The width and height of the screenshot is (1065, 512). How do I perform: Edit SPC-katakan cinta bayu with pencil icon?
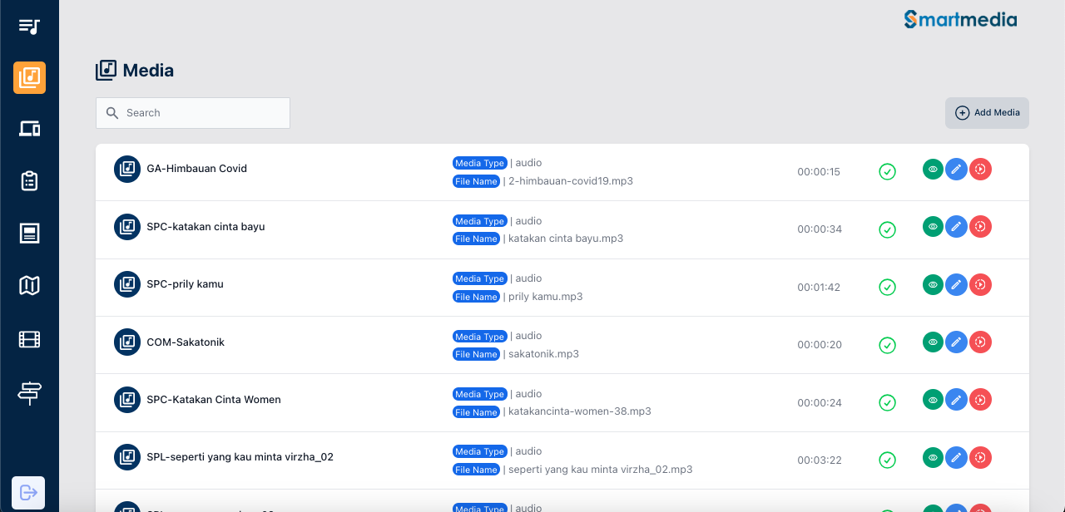957,227
